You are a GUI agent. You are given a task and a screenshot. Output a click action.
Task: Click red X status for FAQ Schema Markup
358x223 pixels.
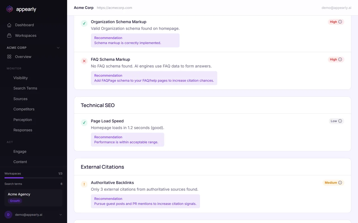[84, 61]
